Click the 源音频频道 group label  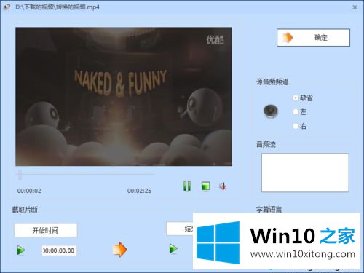click(x=272, y=82)
